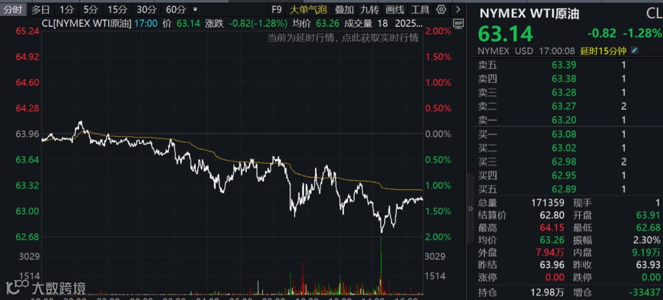Screen dimensions: 663x300
Task: Open 画线 drawing tools
Action: coord(395,9)
